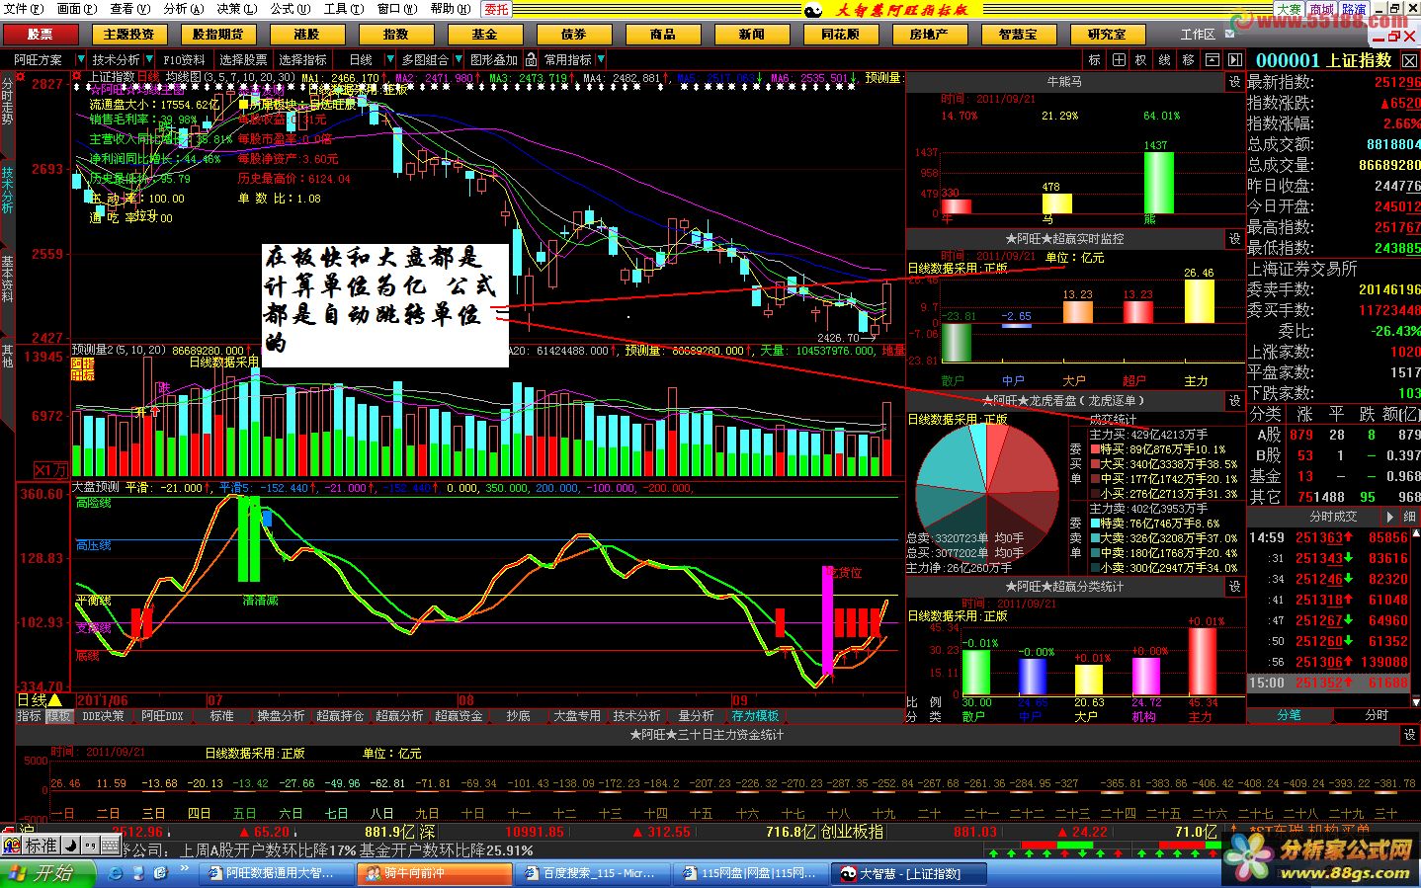
Task: Open the 研究室 section
Action: [1107, 34]
